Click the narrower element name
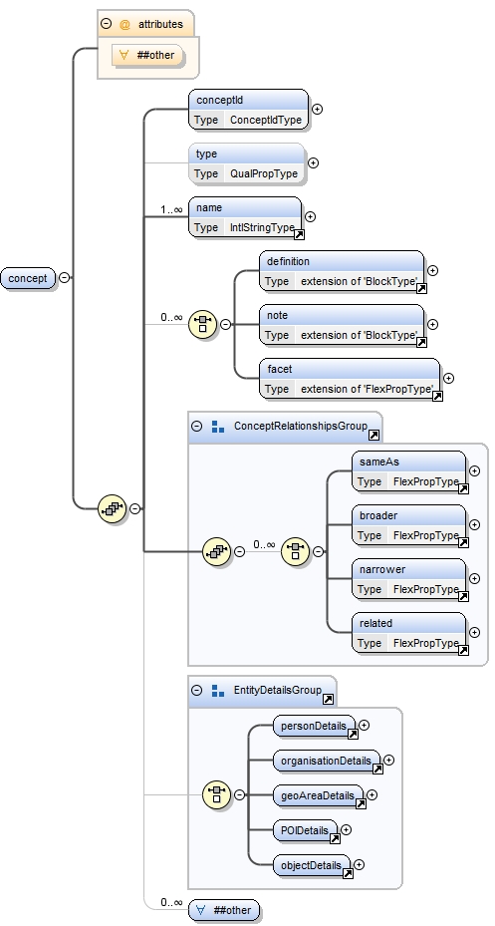Viewport: 495px width, 926px height. pos(382,569)
